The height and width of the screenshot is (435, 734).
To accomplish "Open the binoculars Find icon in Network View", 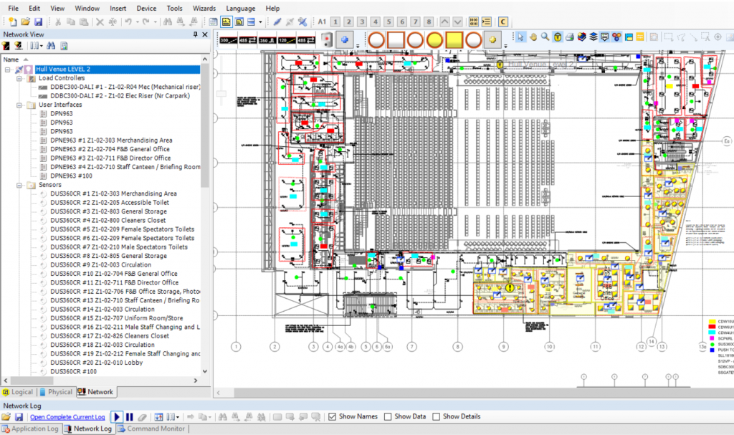I will pos(52,45).
